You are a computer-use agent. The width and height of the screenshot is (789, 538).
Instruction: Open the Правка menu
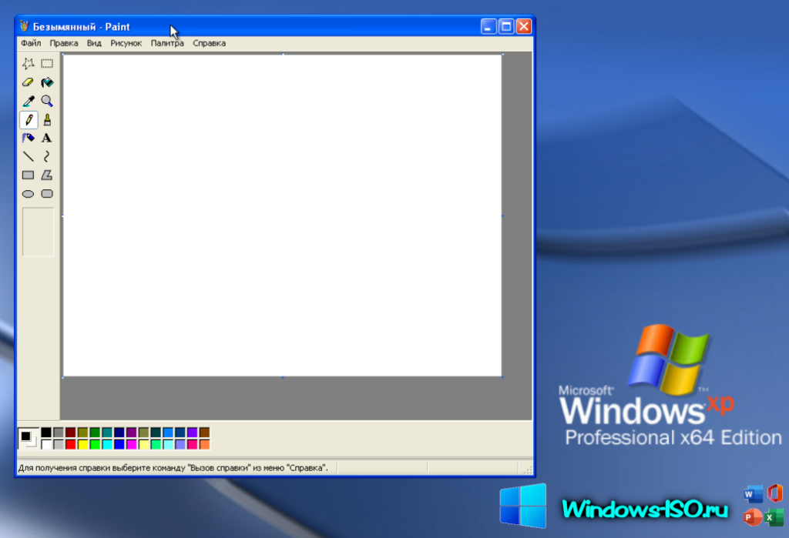click(64, 43)
